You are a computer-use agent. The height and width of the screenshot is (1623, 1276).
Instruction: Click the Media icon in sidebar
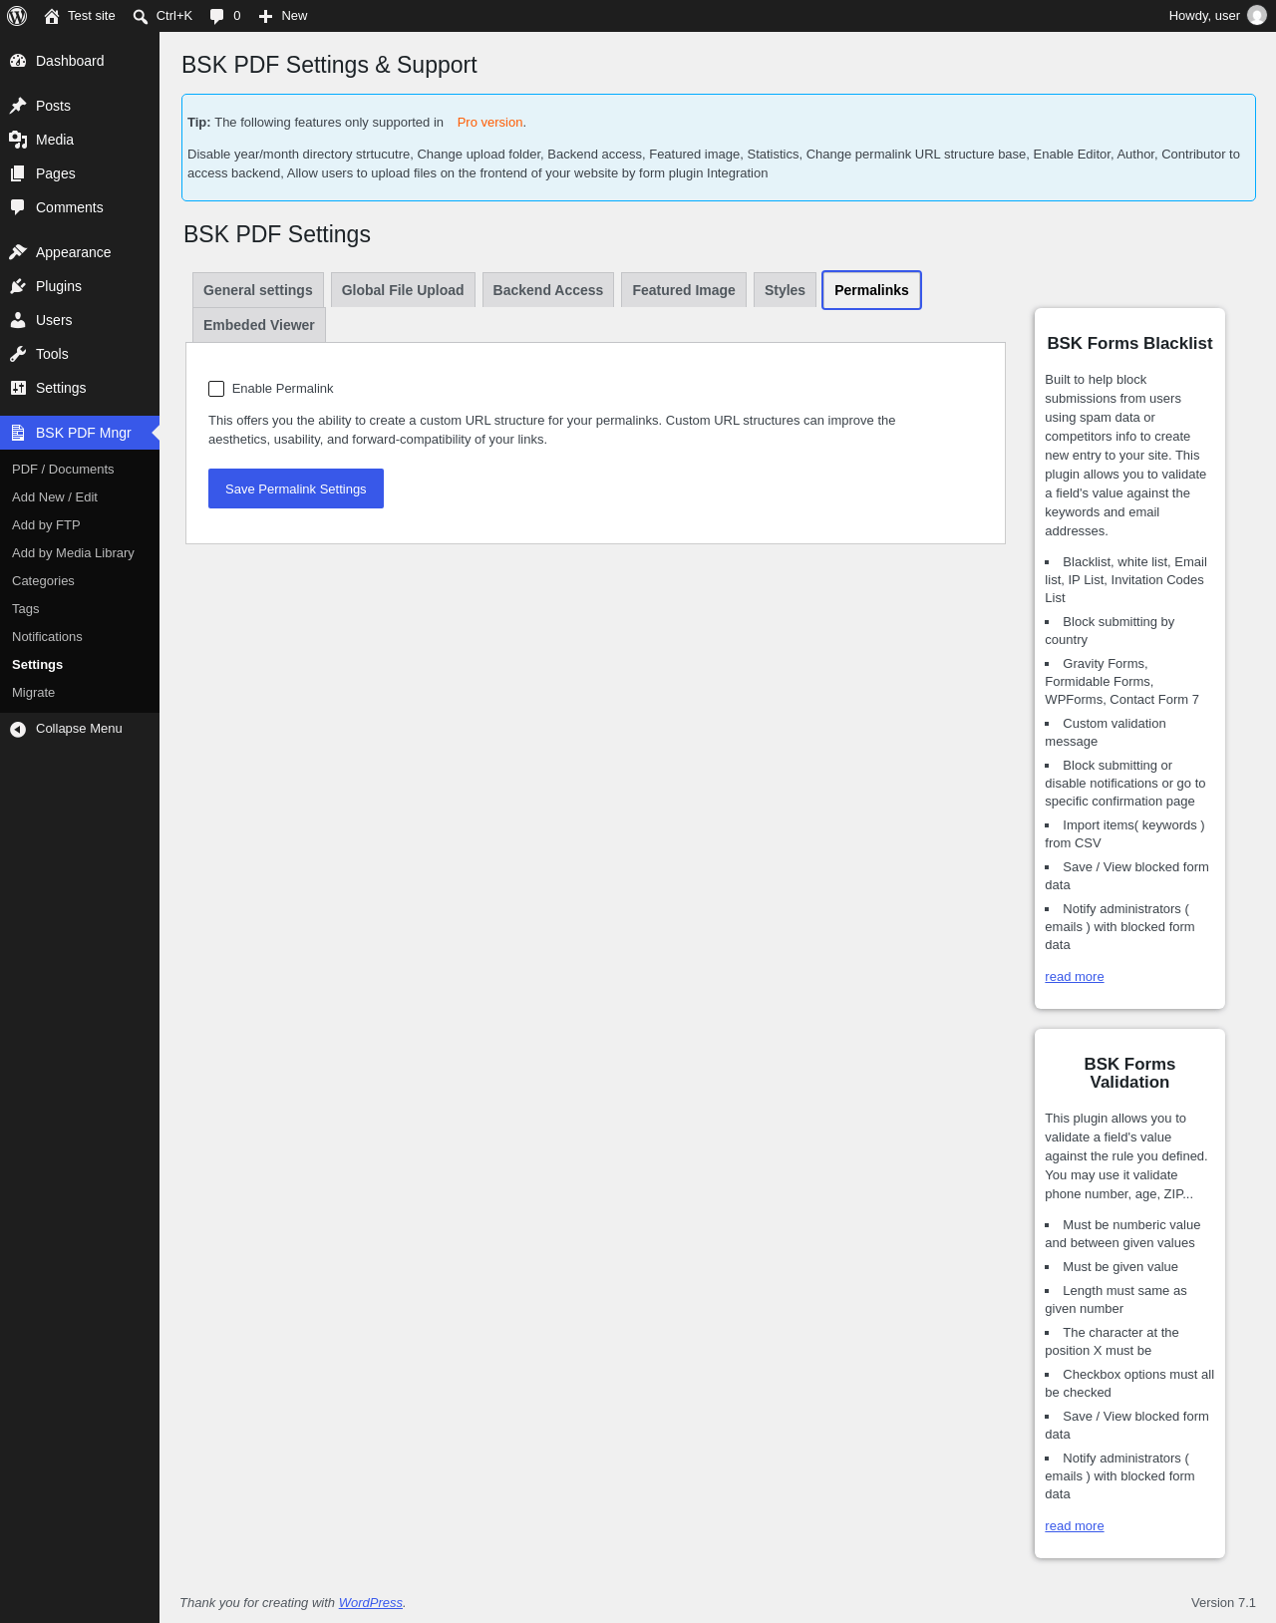point(18,140)
